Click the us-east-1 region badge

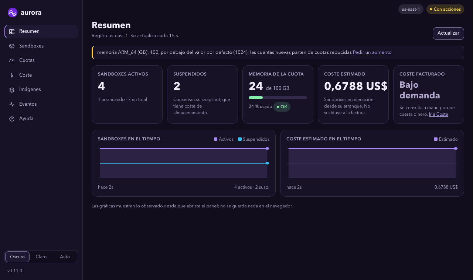pyautogui.click(x=411, y=9)
